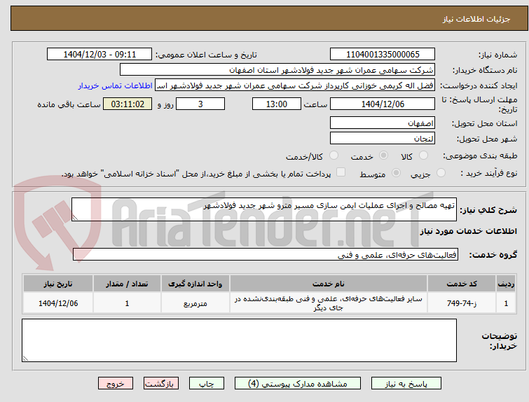Select the کالا radio button

[x=423, y=155]
